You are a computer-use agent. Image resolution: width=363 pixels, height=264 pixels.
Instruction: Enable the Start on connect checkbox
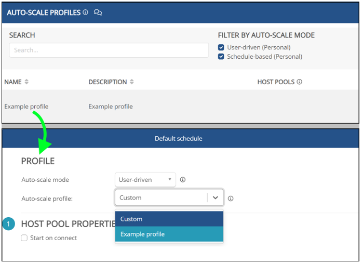(24, 238)
